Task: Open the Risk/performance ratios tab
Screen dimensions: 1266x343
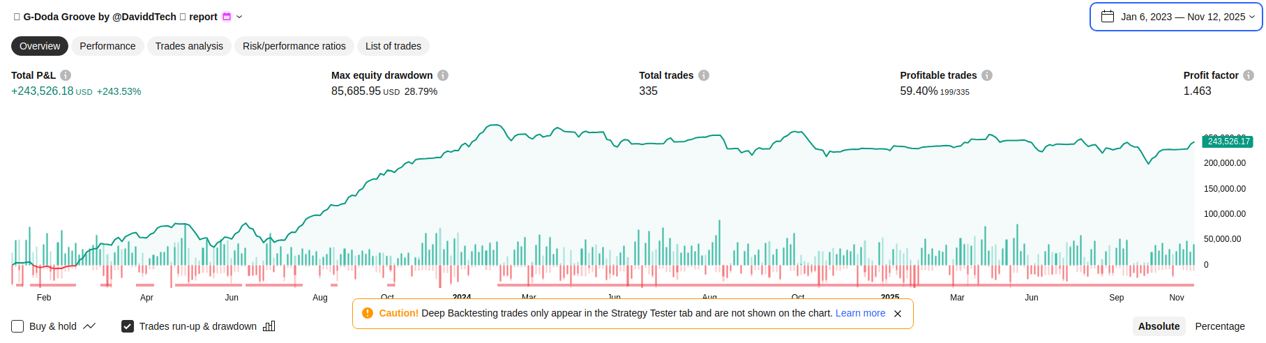Action: click(294, 46)
